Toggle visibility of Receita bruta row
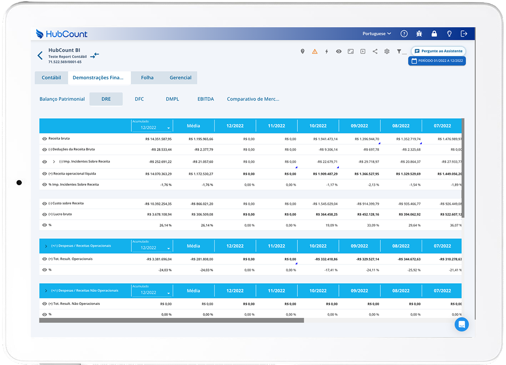Screen dimensions: 506x365 [44, 139]
